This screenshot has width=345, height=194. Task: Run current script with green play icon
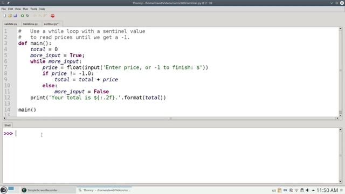pyautogui.click(x=22, y=16)
